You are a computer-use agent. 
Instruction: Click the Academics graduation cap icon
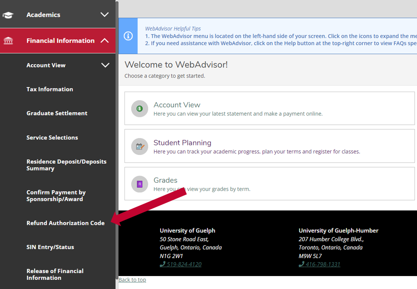8,15
